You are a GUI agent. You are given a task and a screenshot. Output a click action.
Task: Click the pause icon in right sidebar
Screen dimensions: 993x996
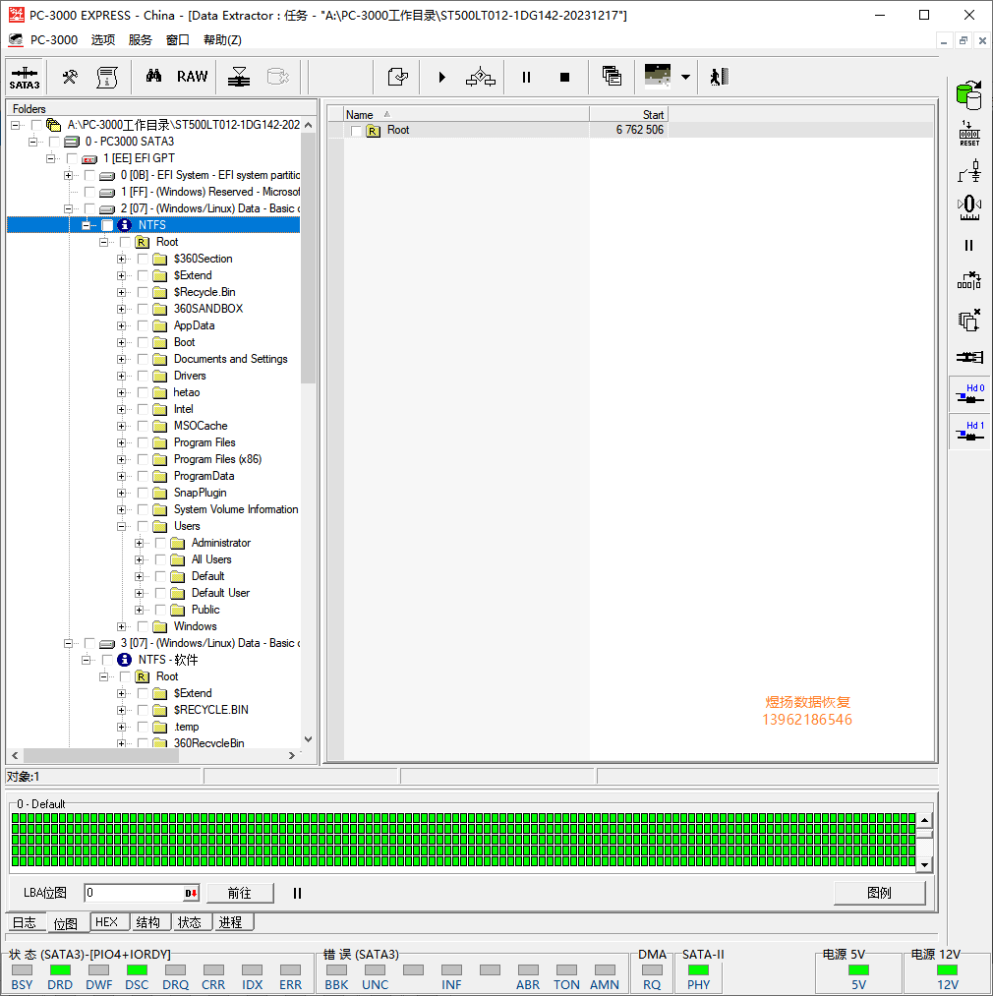968,245
